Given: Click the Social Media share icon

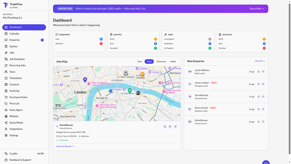Looking at the screenshot, I should 6,123.
